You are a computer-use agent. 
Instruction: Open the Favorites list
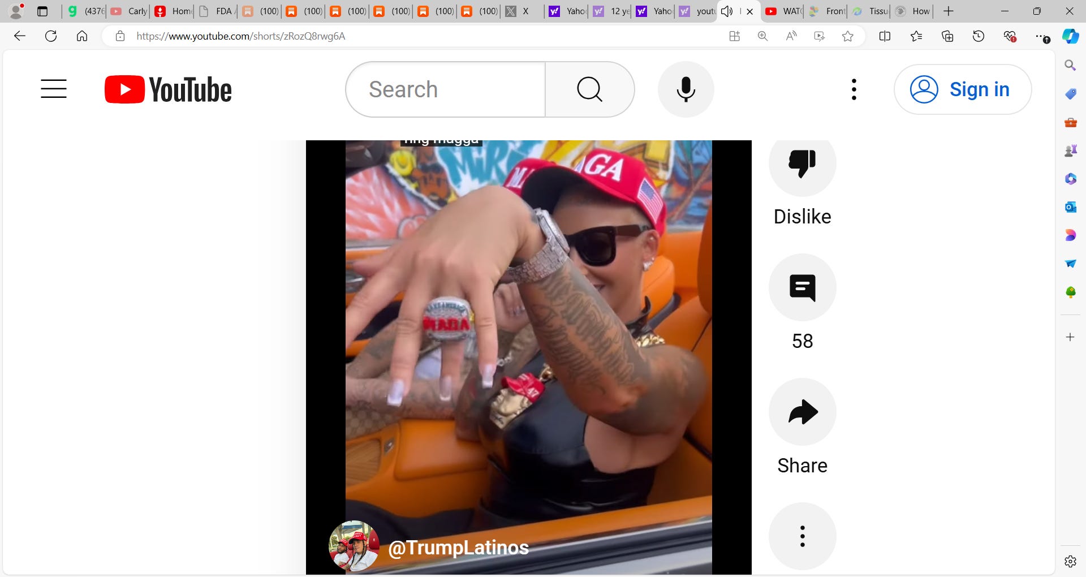point(916,36)
